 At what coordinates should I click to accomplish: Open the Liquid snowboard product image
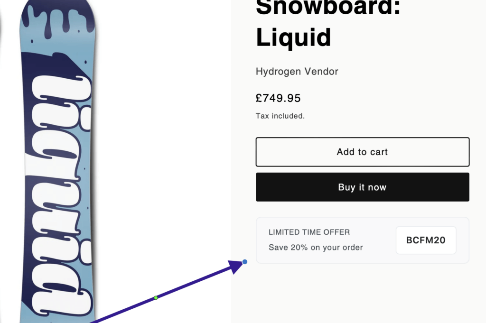pos(57,161)
